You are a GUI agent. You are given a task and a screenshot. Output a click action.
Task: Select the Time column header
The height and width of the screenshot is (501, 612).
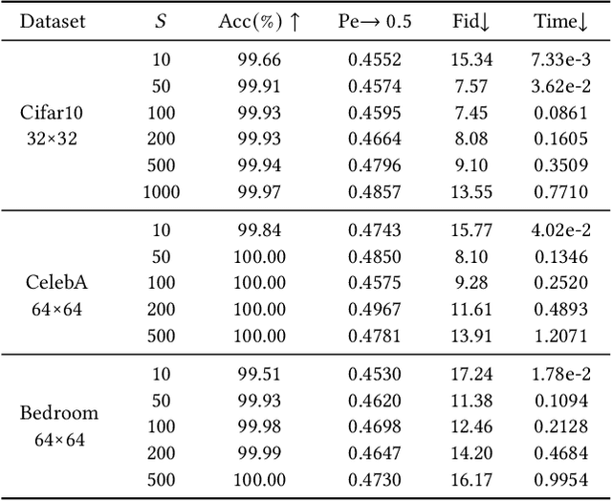click(x=557, y=21)
